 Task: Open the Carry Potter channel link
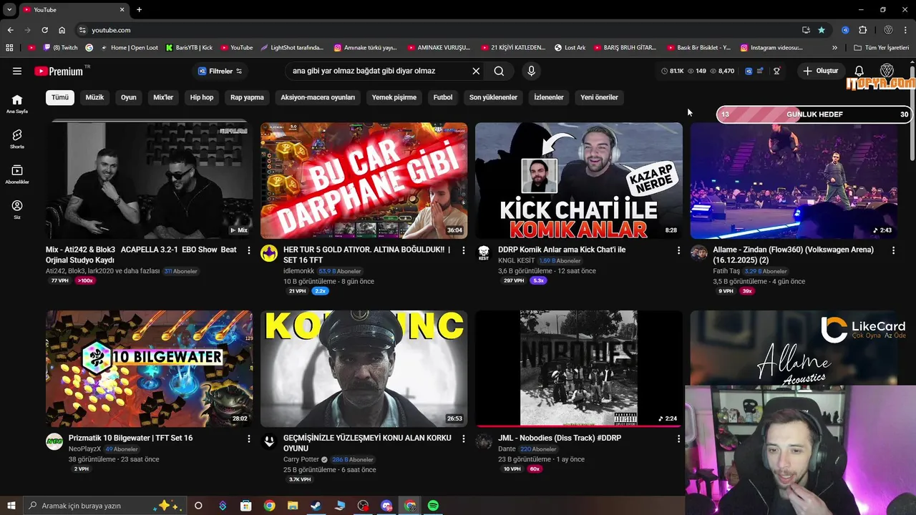click(x=301, y=459)
